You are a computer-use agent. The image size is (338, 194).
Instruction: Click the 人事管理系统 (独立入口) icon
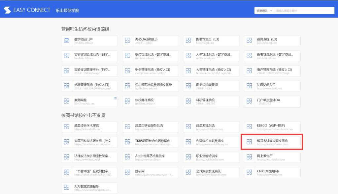(x=188, y=71)
